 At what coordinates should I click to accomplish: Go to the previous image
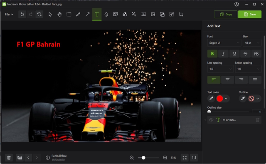29,158
